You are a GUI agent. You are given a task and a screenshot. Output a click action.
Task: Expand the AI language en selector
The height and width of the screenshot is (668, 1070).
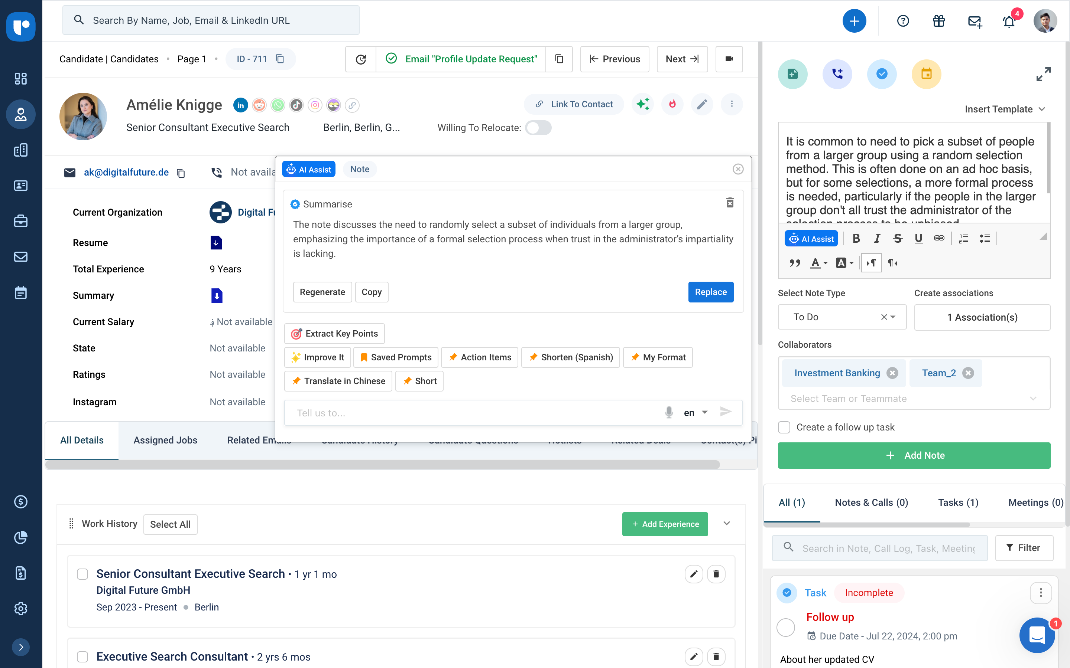pyautogui.click(x=696, y=412)
